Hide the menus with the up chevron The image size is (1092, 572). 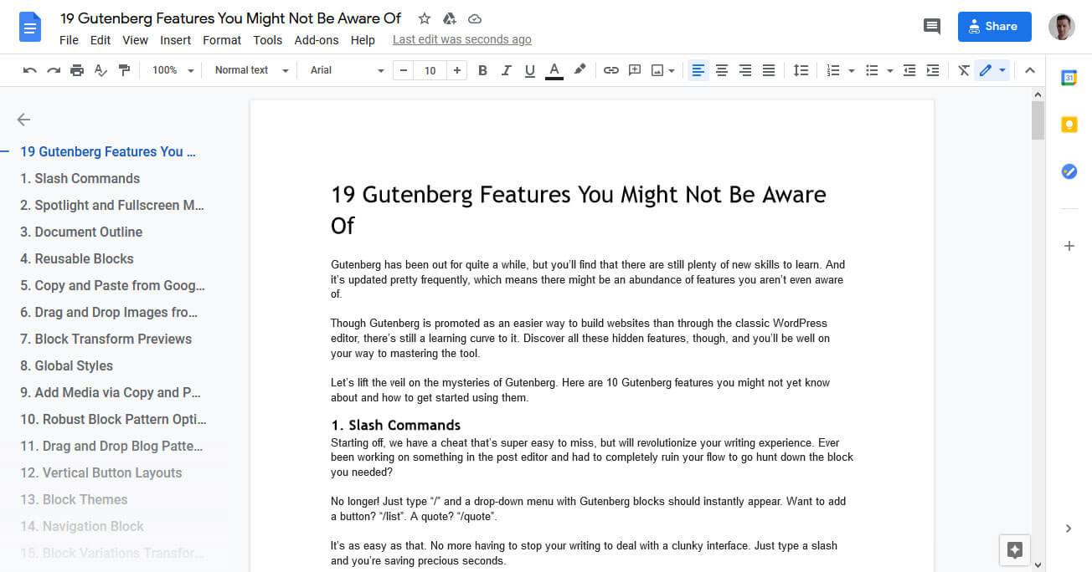pyautogui.click(x=1030, y=70)
